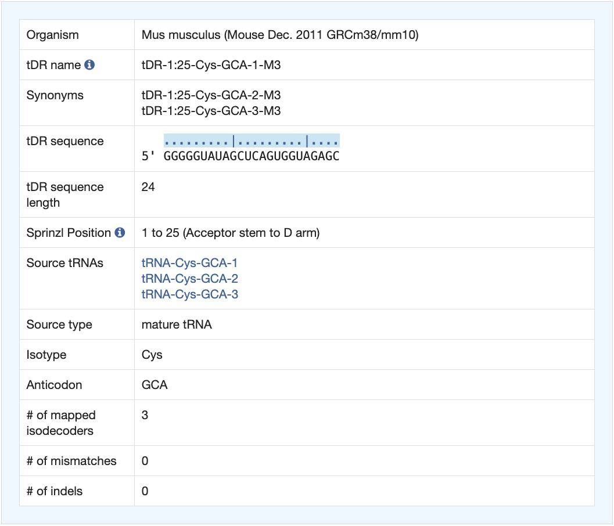
Task: Click the Cys isotype value
Action: click(152, 355)
